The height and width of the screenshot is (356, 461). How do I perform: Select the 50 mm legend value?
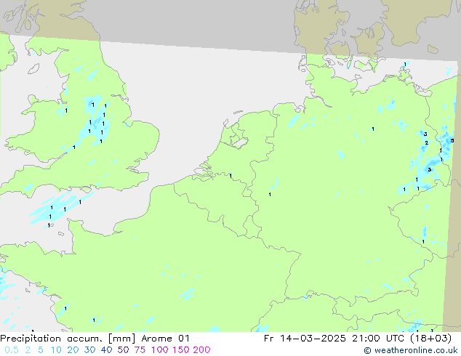(123, 350)
